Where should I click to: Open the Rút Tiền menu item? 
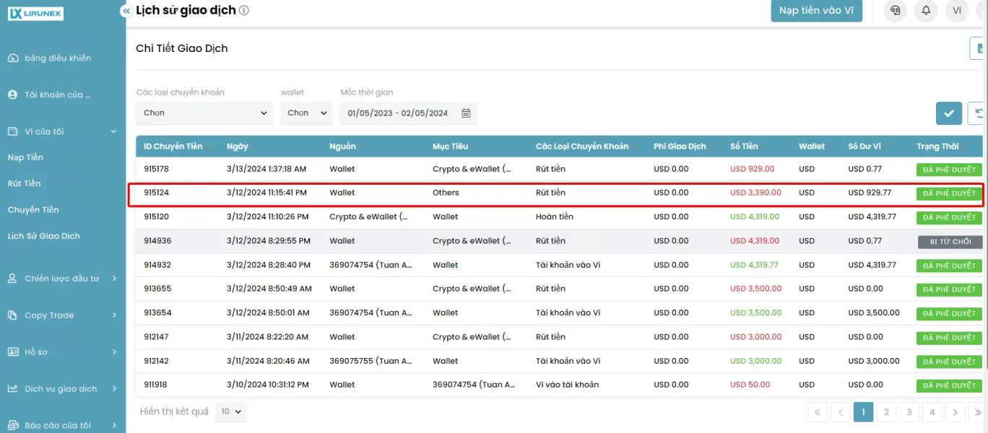[25, 183]
